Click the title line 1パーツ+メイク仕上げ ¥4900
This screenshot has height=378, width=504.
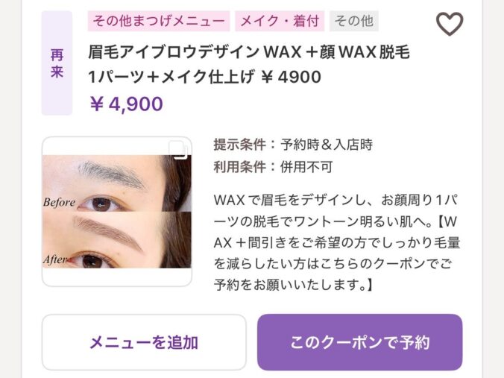205,77
